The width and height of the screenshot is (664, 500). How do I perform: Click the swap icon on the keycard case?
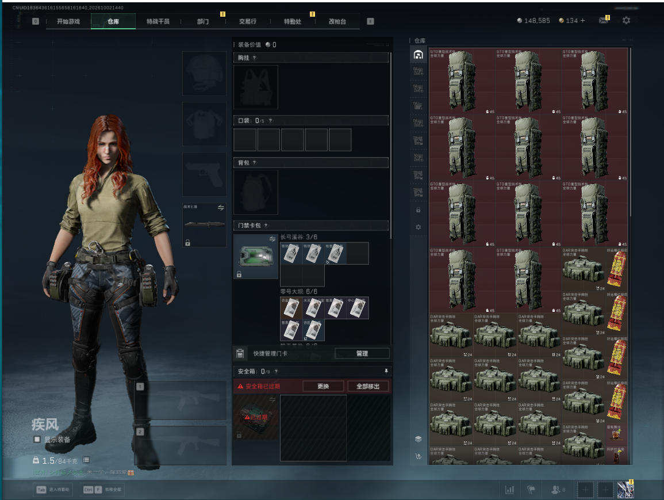(x=272, y=239)
